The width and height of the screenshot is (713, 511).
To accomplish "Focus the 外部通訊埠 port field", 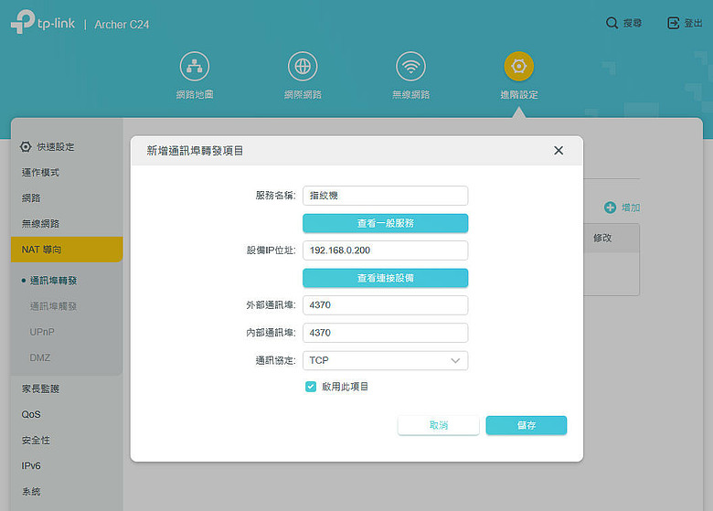I will click(x=385, y=305).
